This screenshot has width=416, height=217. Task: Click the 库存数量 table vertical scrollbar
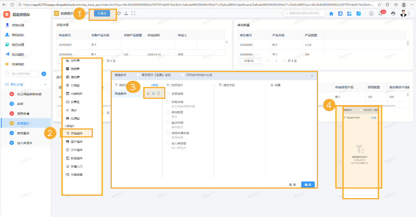pos(408,44)
